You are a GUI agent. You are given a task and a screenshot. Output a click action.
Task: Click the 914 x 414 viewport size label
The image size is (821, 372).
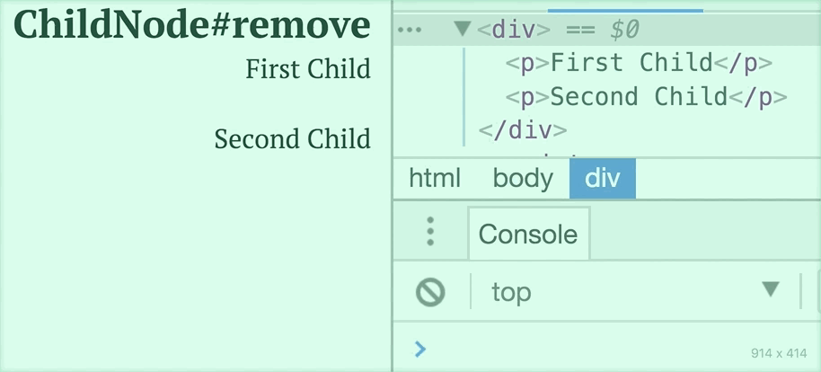point(779,353)
